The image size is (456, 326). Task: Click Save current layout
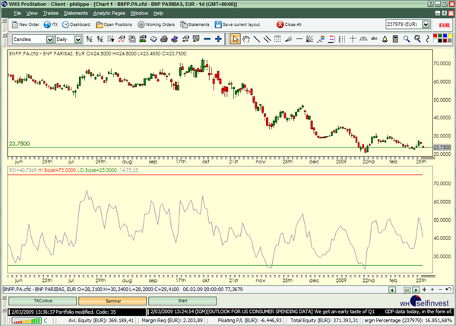click(238, 25)
